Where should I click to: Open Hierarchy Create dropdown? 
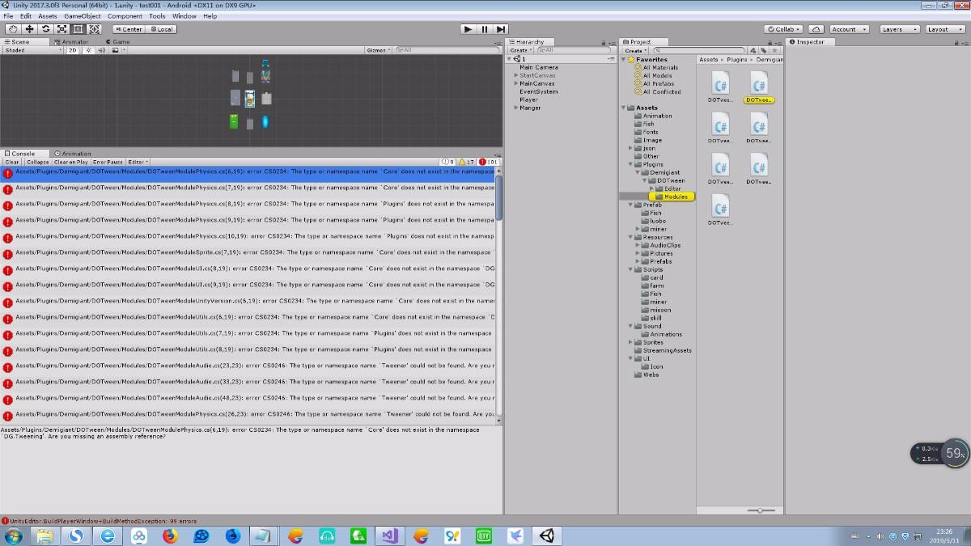519,50
